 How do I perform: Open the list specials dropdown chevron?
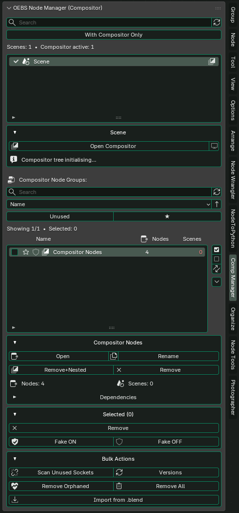click(x=217, y=282)
